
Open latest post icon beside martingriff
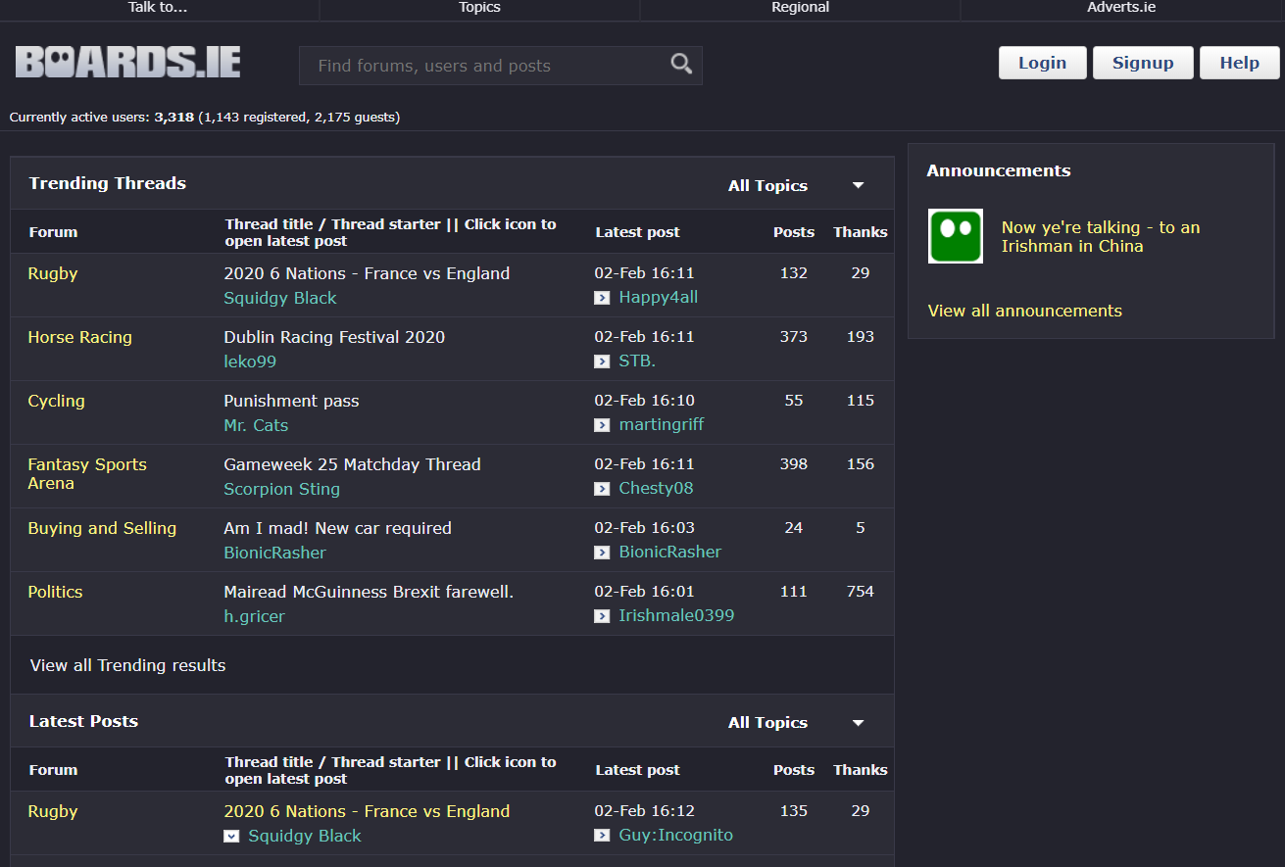pyautogui.click(x=602, y=425)
